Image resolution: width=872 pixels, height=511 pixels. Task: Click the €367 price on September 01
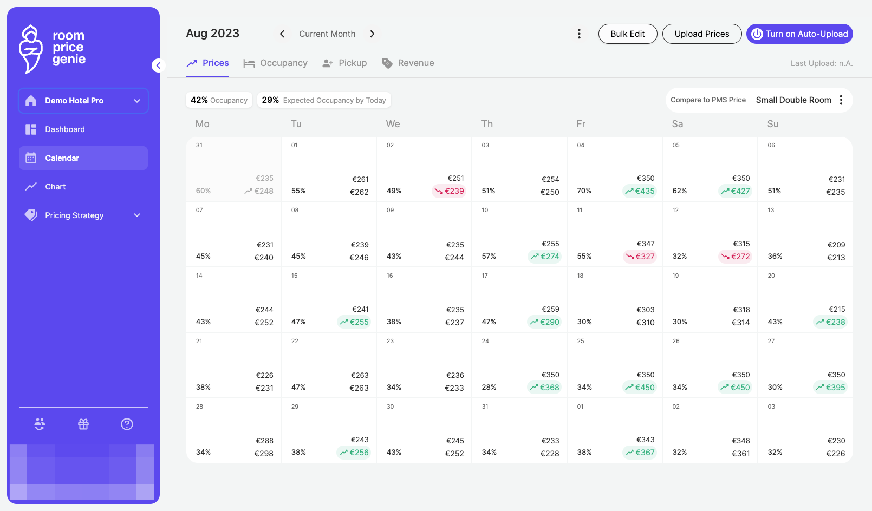click(x=640, y=453)
